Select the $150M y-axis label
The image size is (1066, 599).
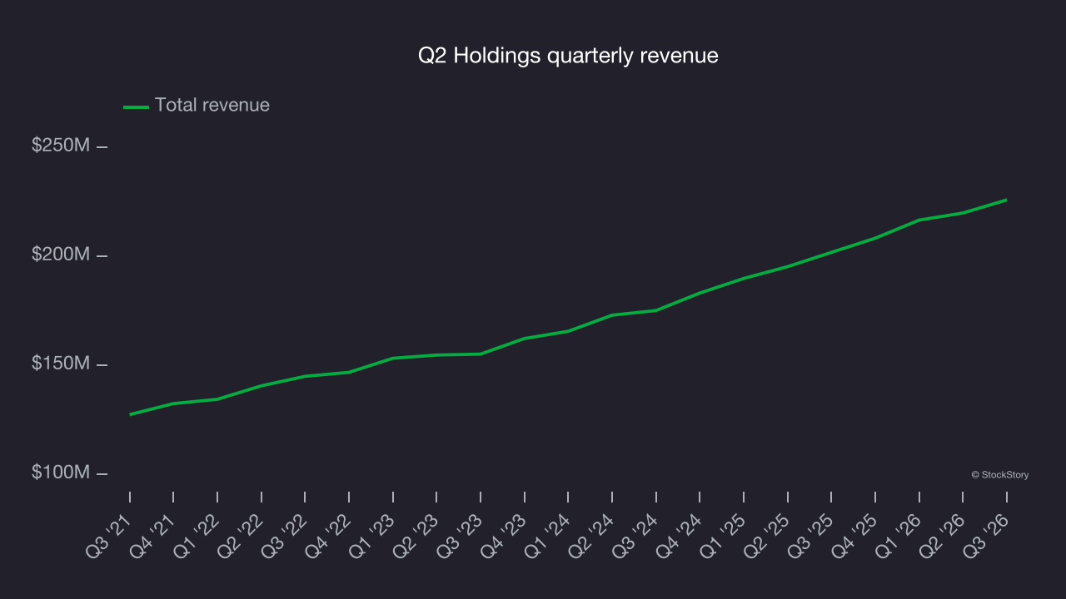tap(61, 364)
